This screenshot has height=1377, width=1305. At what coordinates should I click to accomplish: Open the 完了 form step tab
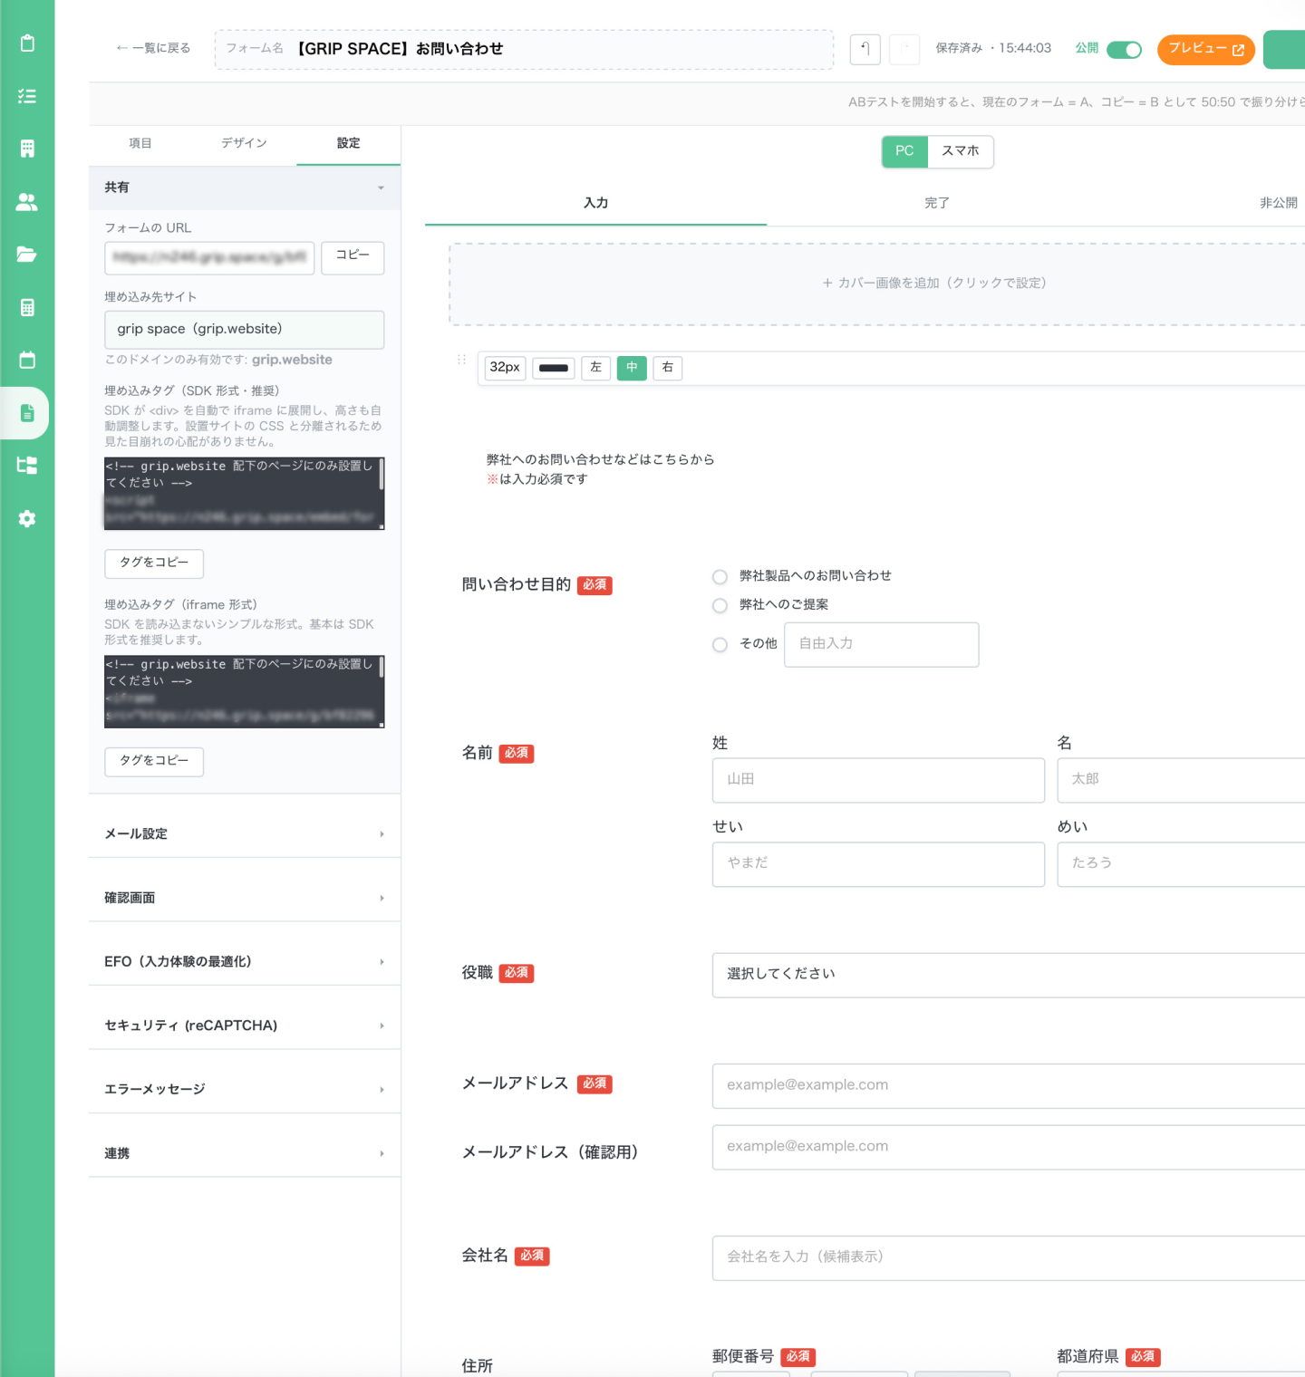pyautogui.click(x=937, y=203)
